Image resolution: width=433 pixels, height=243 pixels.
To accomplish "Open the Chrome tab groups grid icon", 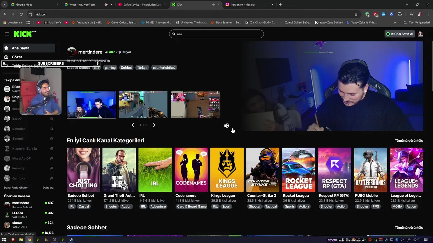I will point(28,23).
